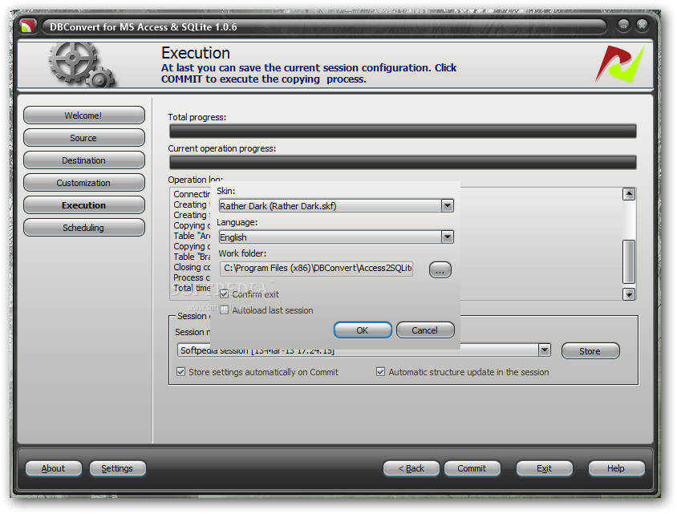Open the Scheduling step
The image size is (677, 514).
point(83,228)
